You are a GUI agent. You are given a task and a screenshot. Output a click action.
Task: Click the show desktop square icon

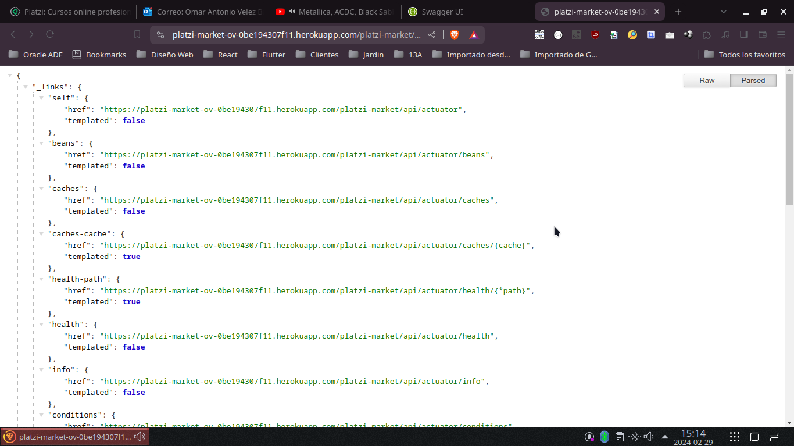[x=754, y=437]
